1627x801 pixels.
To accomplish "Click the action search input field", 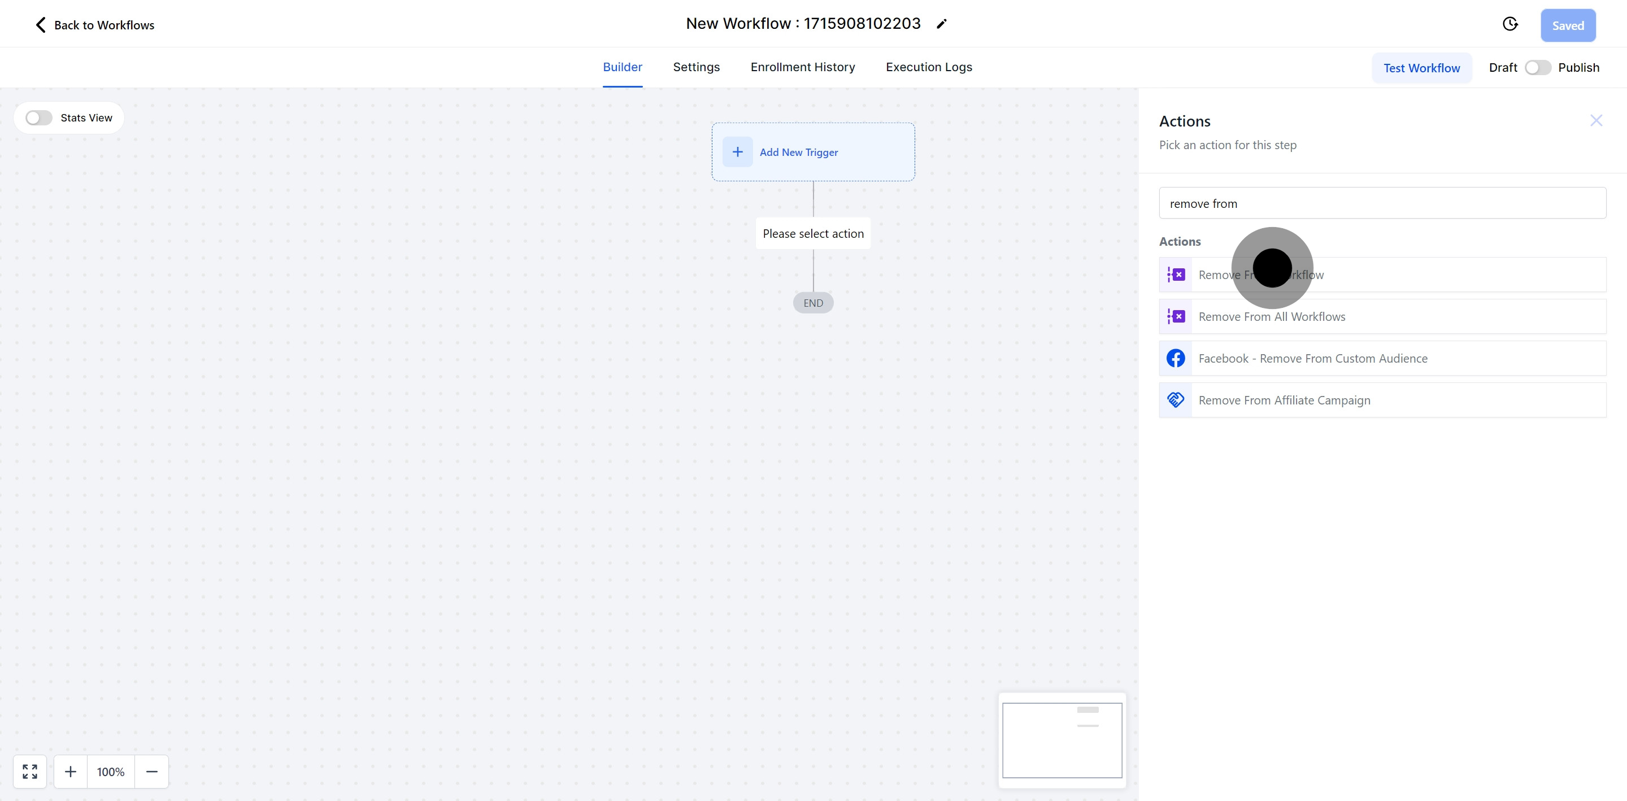I will tap(1382, 203).
